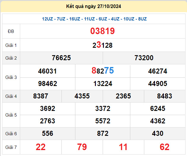Click the Giải 2 label
The width and height of the screenshot is (187, 156).
[x=11, y=58]
